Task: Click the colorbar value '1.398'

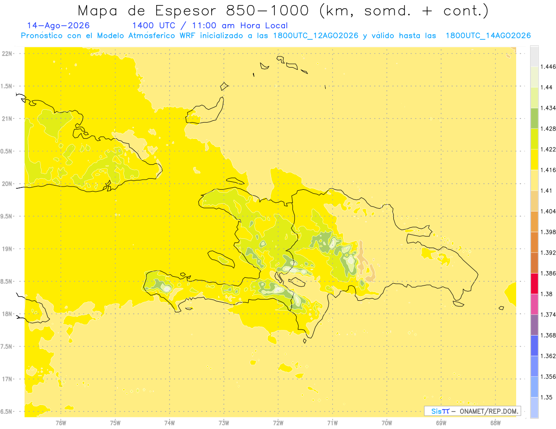Action: pyautogui.click(x=548, y=232)
